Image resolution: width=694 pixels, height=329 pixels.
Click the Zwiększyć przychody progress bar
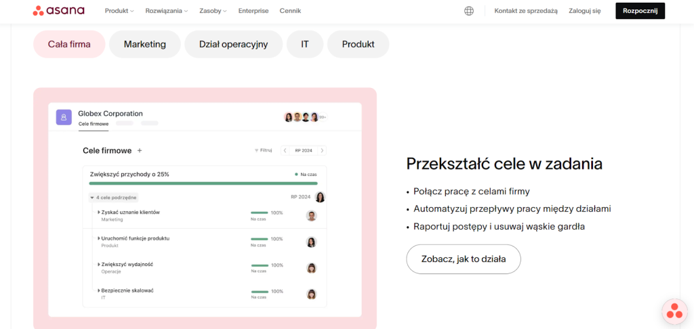click(203, 183)
